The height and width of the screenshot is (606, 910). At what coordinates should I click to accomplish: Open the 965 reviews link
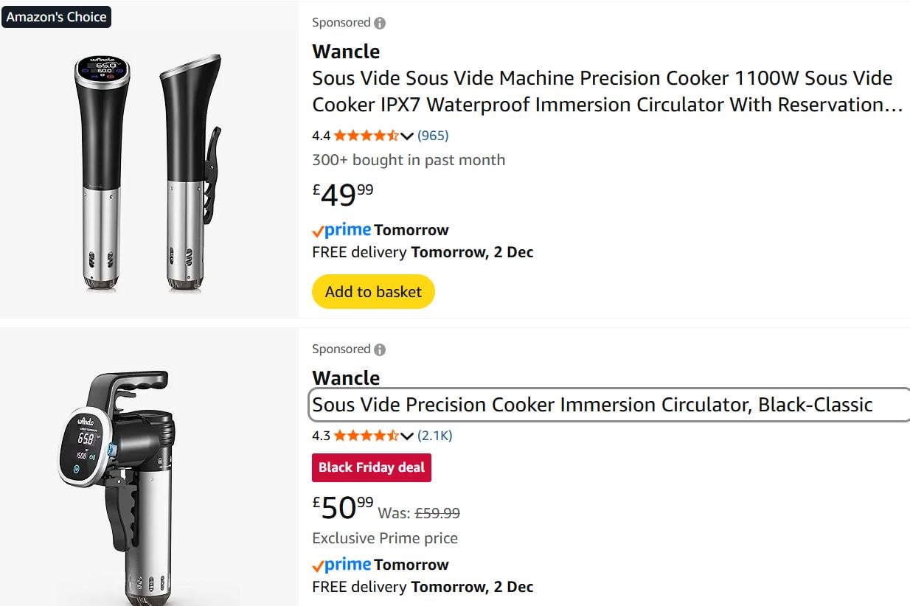[x=433, y=136]
